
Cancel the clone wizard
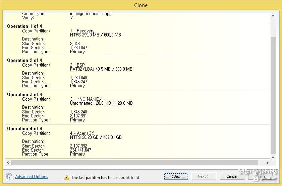(232, 176)
